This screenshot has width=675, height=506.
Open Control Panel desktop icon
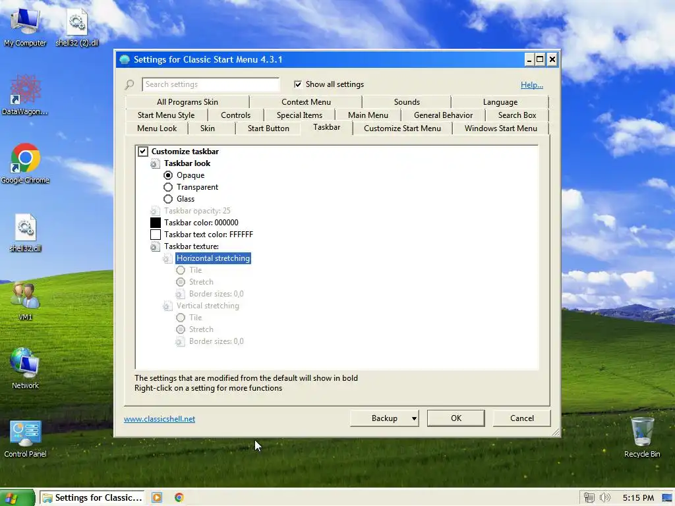(26, 439)
